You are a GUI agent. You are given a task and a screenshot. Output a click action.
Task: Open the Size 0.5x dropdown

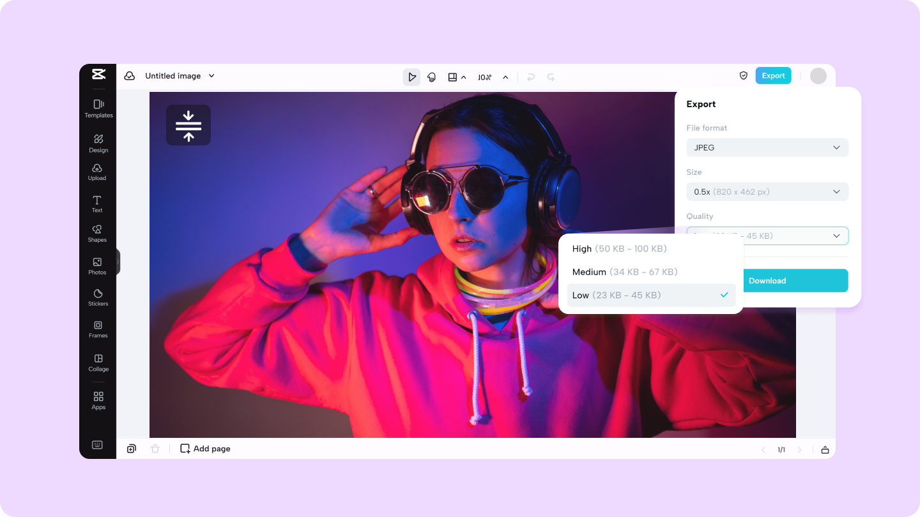point(767,191)
